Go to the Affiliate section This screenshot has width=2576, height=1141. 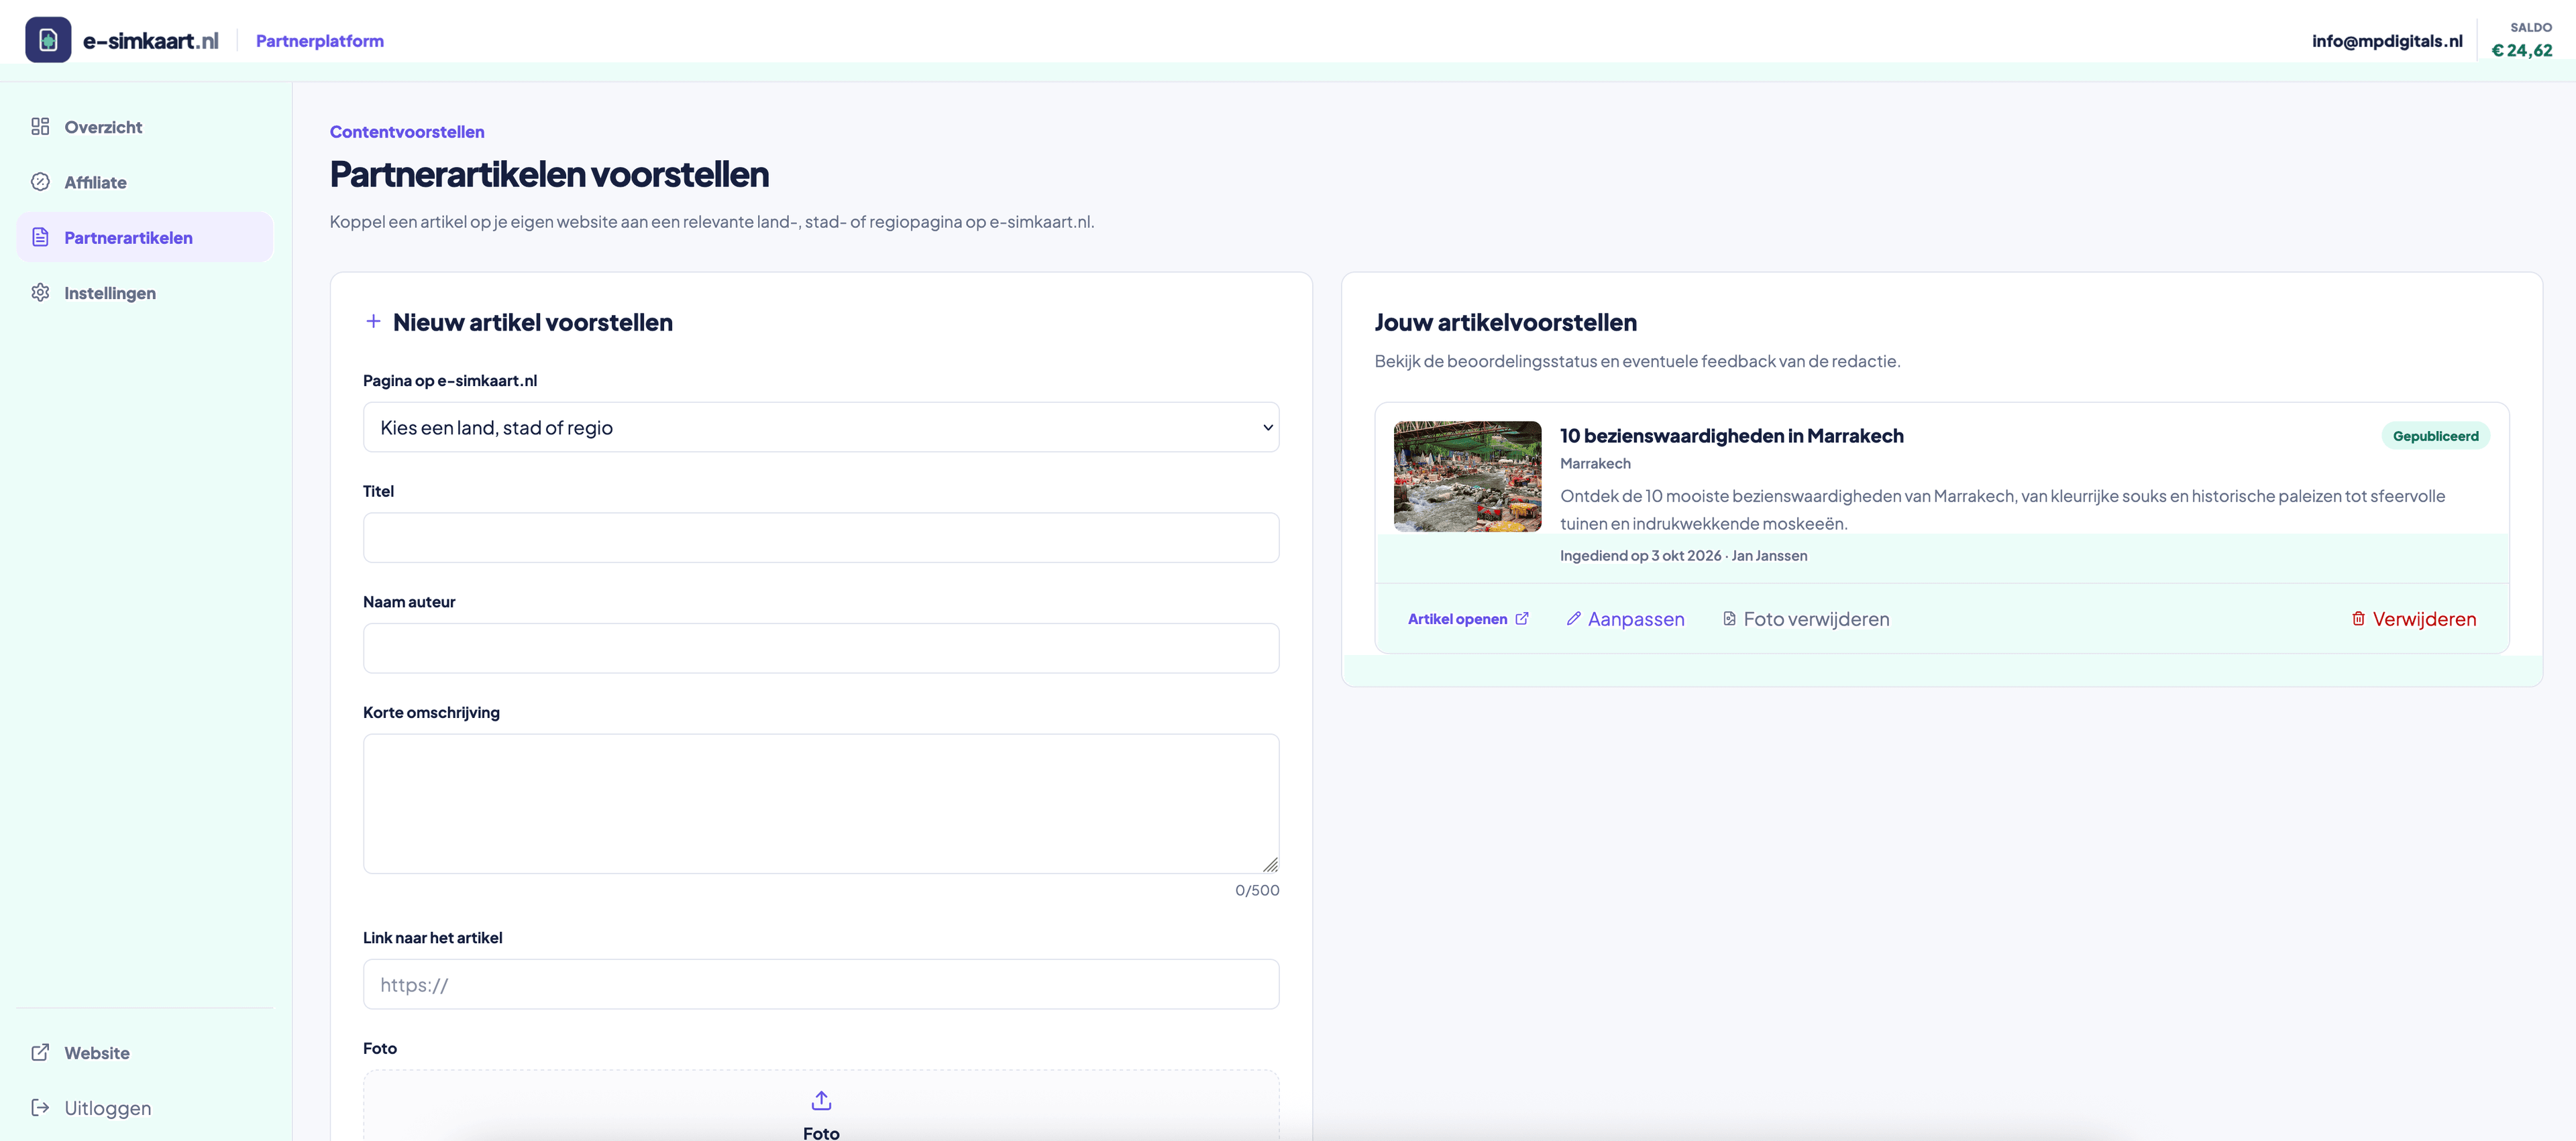pos(144,182)
